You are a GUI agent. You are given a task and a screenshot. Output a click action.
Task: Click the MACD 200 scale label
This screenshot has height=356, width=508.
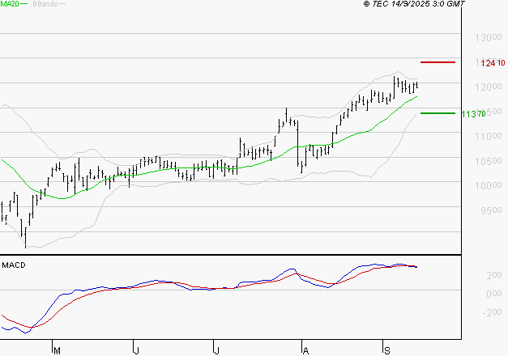coord(471,276)
